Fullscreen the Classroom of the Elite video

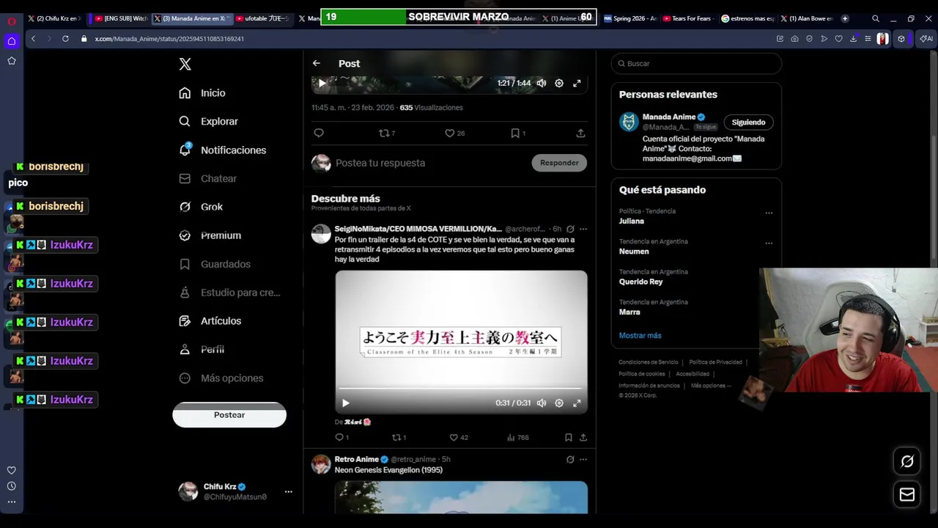pyautogui.click(x=577, y=403)
